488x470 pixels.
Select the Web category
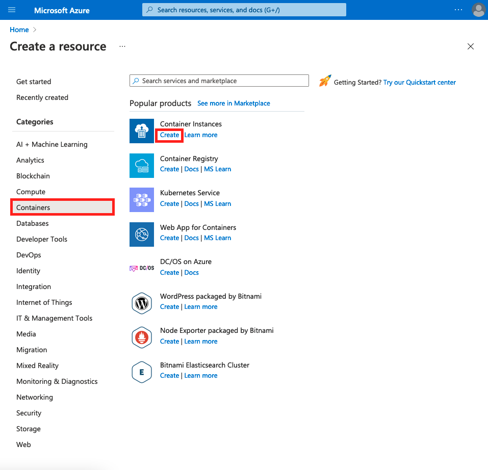[x=23, y=445]
